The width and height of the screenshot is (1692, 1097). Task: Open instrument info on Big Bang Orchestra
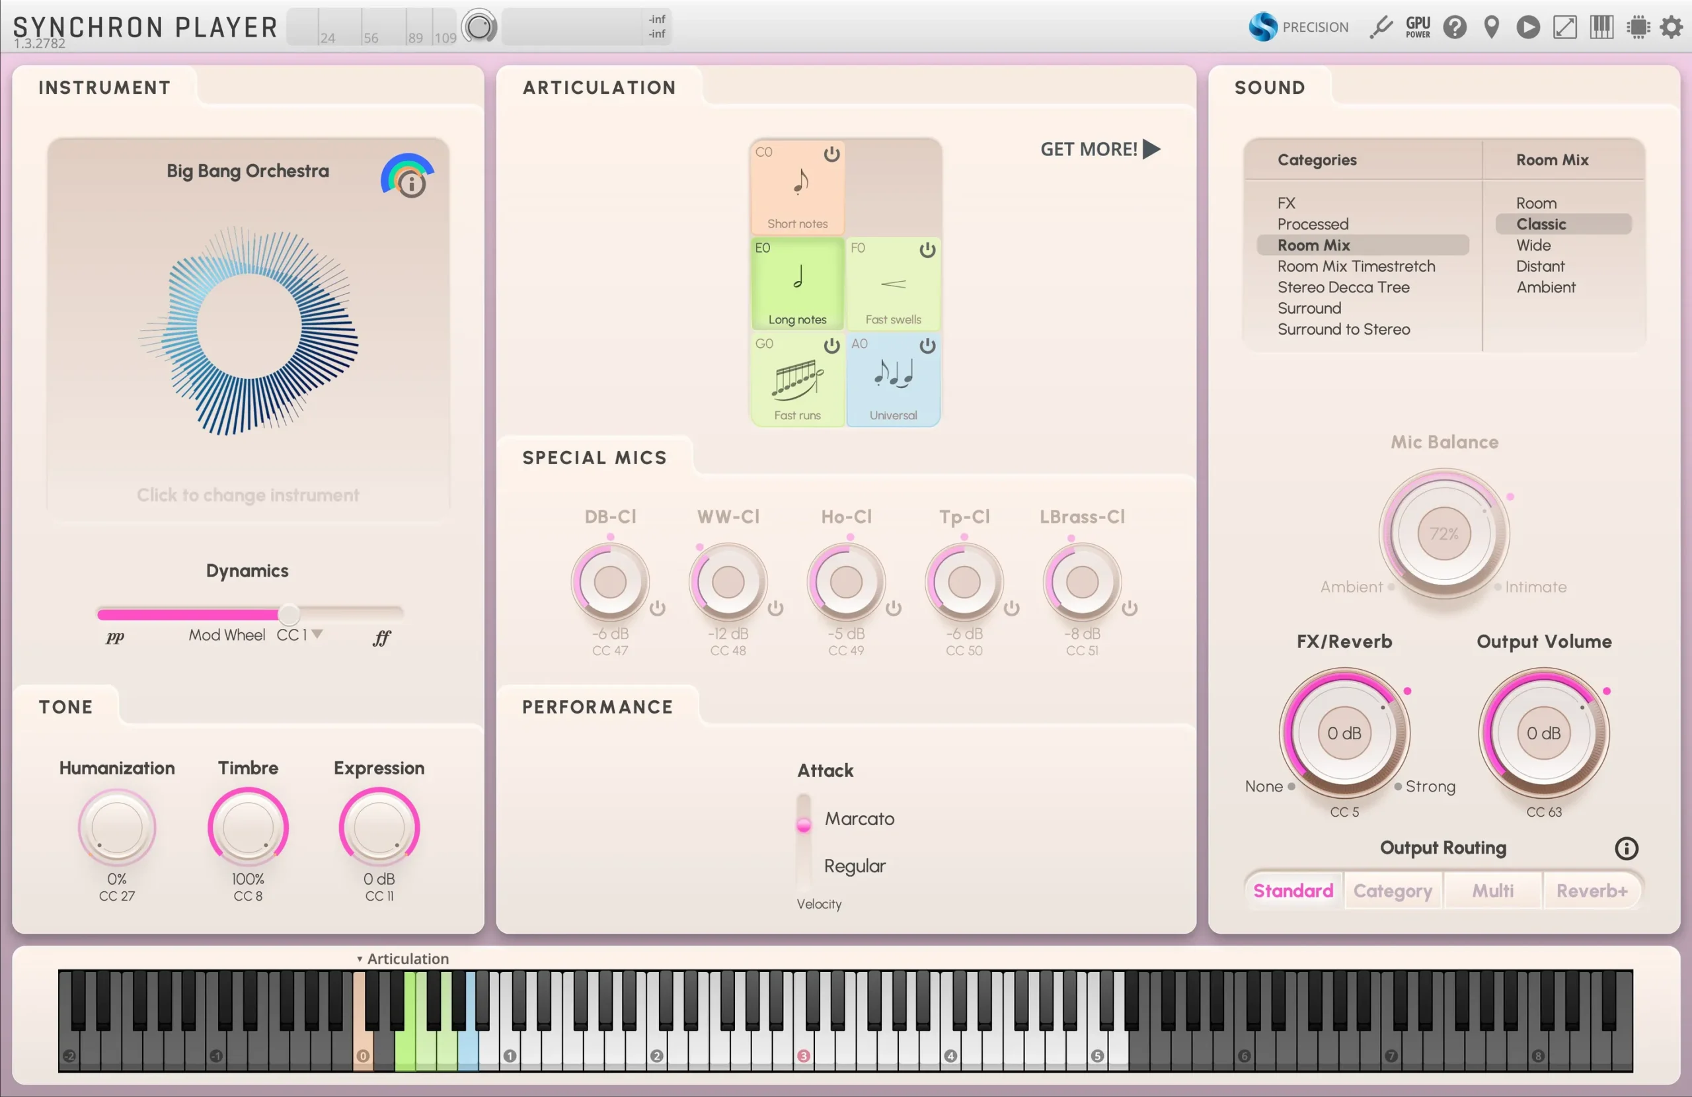click(x=412, y=184)
